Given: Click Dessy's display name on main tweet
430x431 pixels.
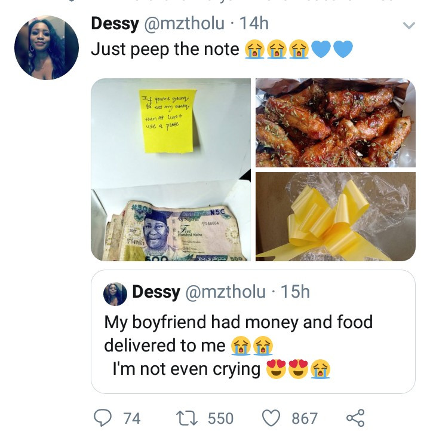Looking at the screenshot, I should click(x=115, y=24).
